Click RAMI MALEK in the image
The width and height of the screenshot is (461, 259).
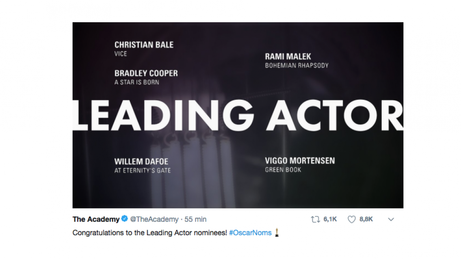click(288, 57)
